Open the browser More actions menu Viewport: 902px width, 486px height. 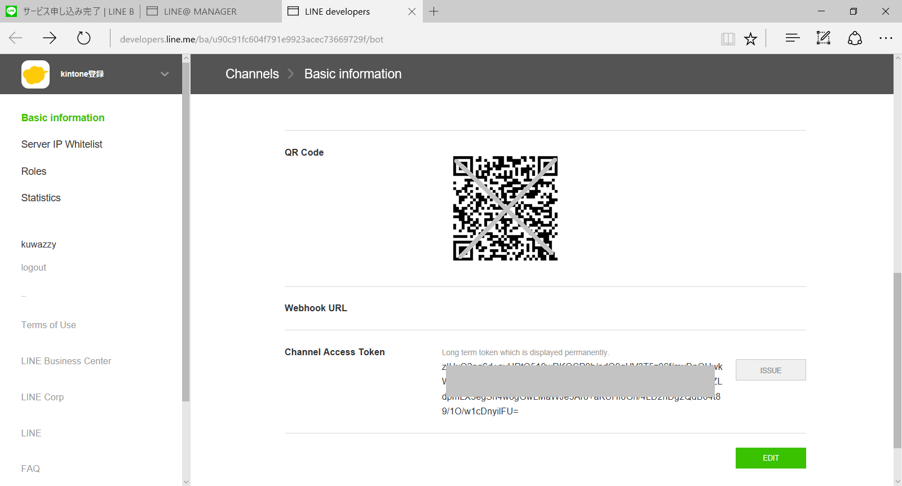point(886,38)
